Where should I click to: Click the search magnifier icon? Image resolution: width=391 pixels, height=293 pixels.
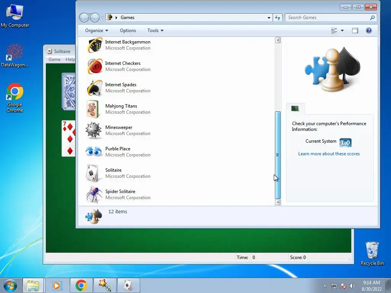(x=372, y=18)
